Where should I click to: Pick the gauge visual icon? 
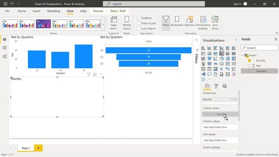click(215, 64)
